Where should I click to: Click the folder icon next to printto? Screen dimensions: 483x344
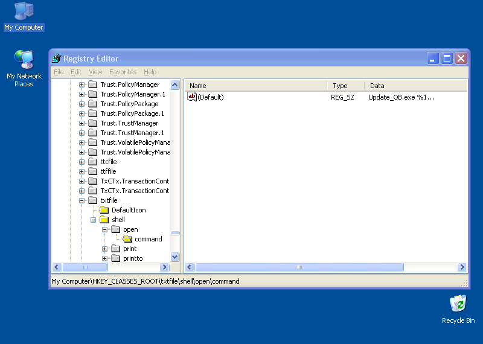115,258
